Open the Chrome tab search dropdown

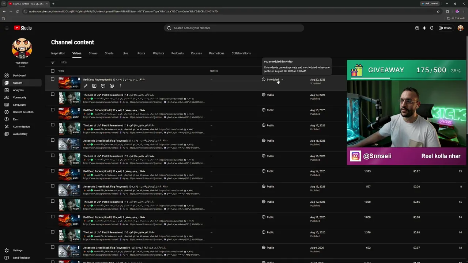(4, 4)
